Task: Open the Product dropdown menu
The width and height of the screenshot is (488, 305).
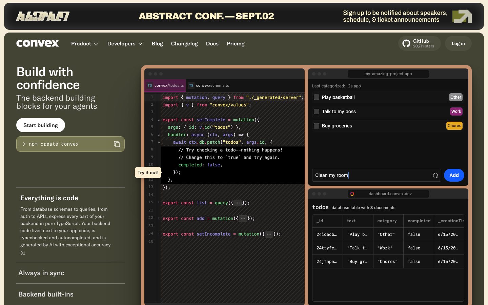Action: 85,44
